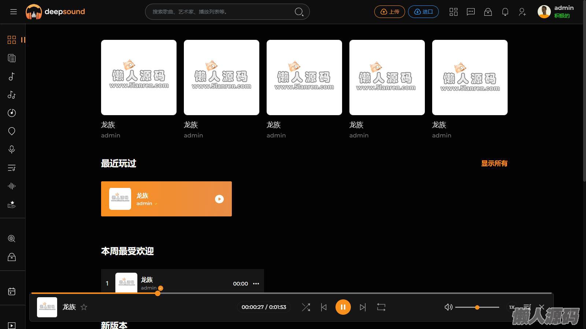The width and height of the screenshot is (586, 329).
Task: Click the 上传 upload button
Action: (389, 12)
